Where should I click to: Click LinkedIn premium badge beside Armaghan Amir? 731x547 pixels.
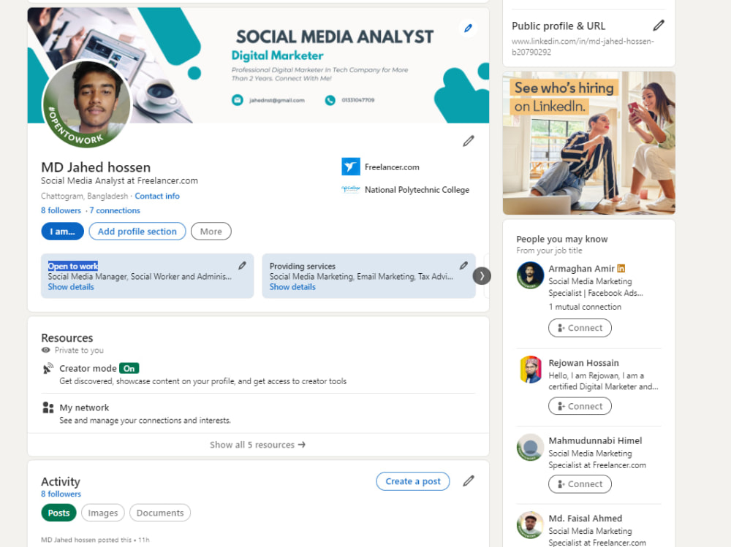pos(621,268)
